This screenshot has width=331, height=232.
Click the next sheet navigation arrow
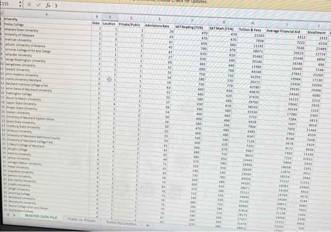pos(15,215)
